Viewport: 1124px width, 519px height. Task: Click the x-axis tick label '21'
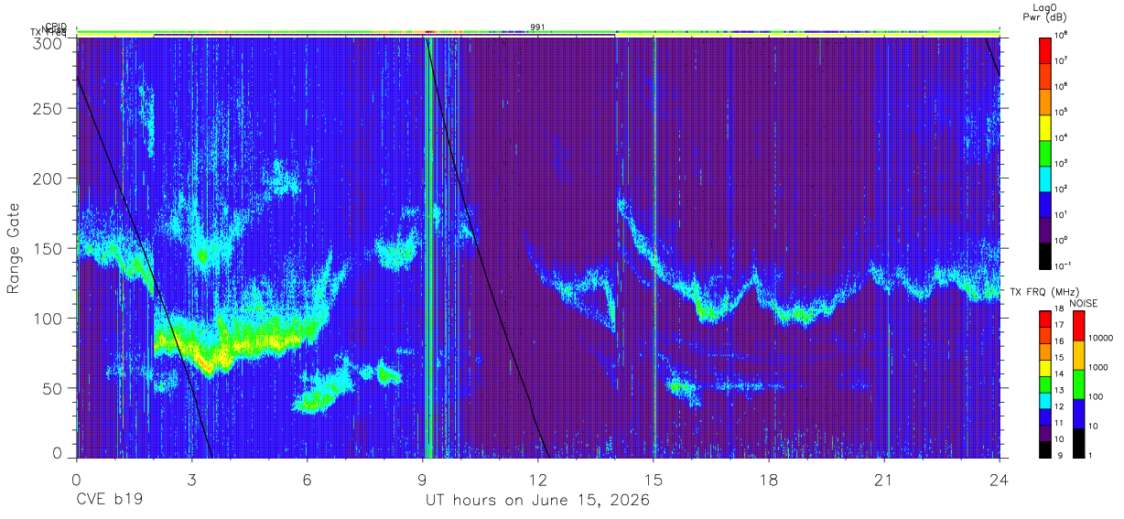coord(884,479)
